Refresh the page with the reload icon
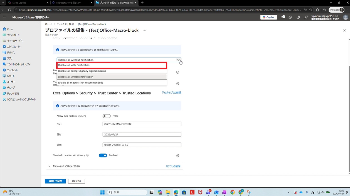Image resolution: width=350 pixels, height=196 pixels. 10,10
